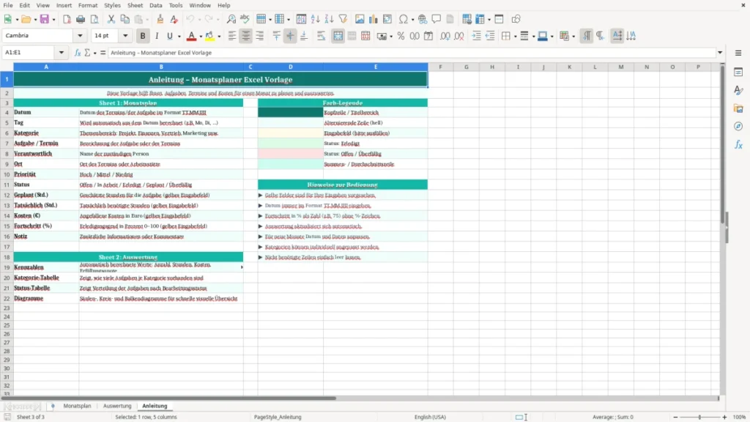Click Sort Ascending icon
Image resolution: width=750 pixels, height=422 pixels.
315,19
